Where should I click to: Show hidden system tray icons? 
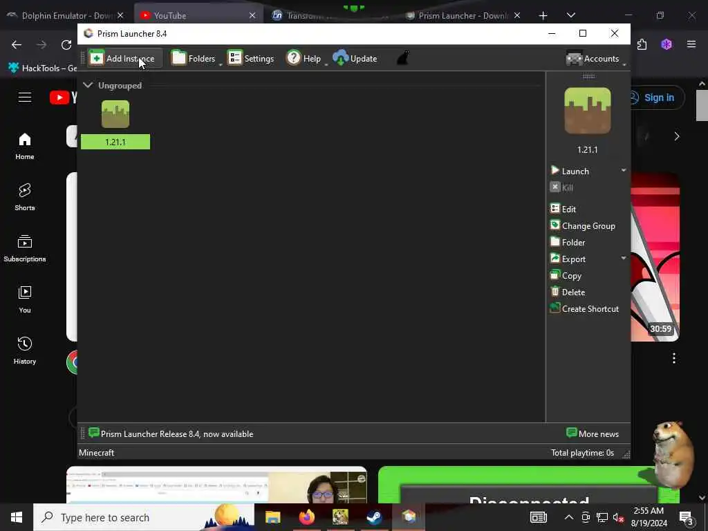pyautogui.click(x=569, y=517)
